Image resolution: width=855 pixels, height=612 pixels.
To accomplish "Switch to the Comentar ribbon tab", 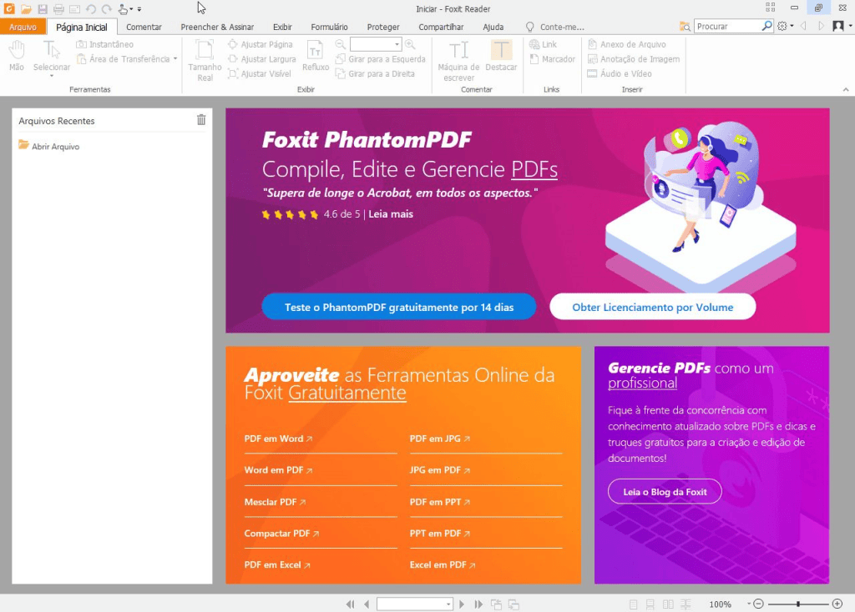I will [x=144, y=26].
